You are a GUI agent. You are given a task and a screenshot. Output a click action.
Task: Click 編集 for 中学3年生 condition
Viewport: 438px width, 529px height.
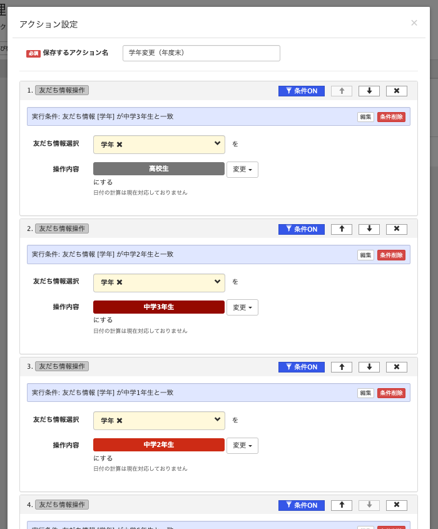[365, 116]
